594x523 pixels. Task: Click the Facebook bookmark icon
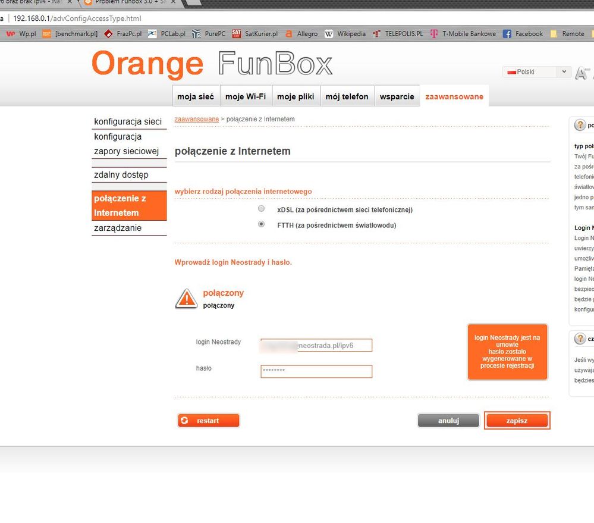point(507,34)
